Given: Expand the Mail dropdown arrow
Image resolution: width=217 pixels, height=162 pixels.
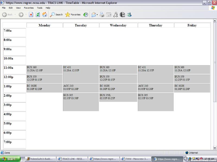Looking at the screenshot, I should [97, 15].
